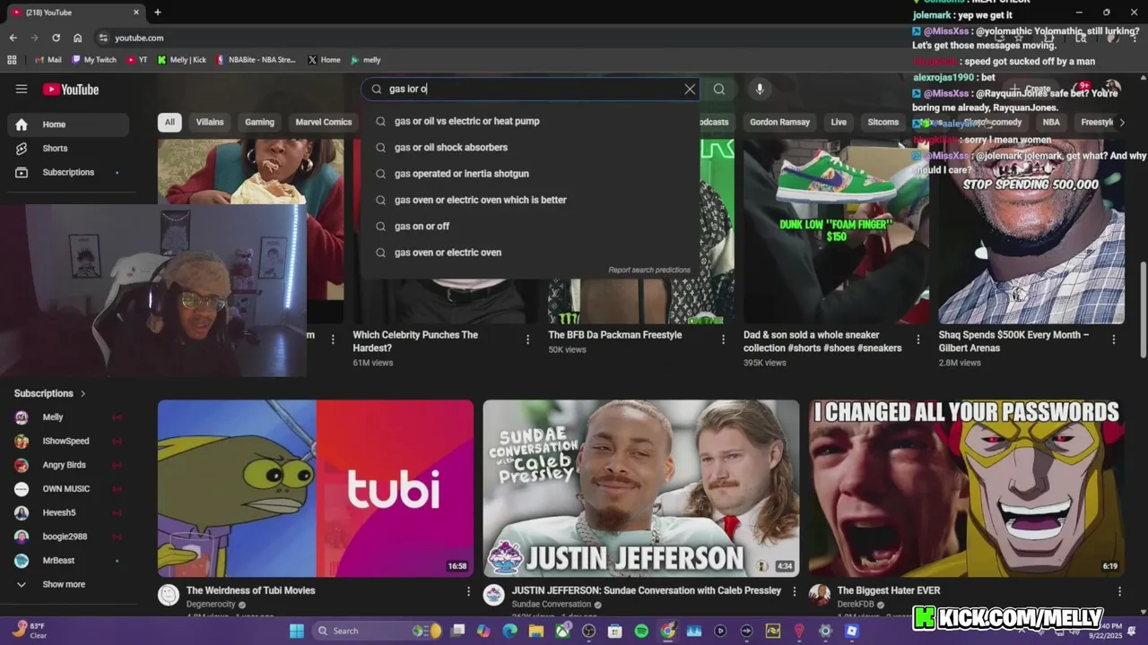
Task: Start voice search with microphone icon
Action: click(760, 89)
